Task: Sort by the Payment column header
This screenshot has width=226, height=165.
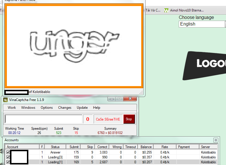Action: point(188,147)
